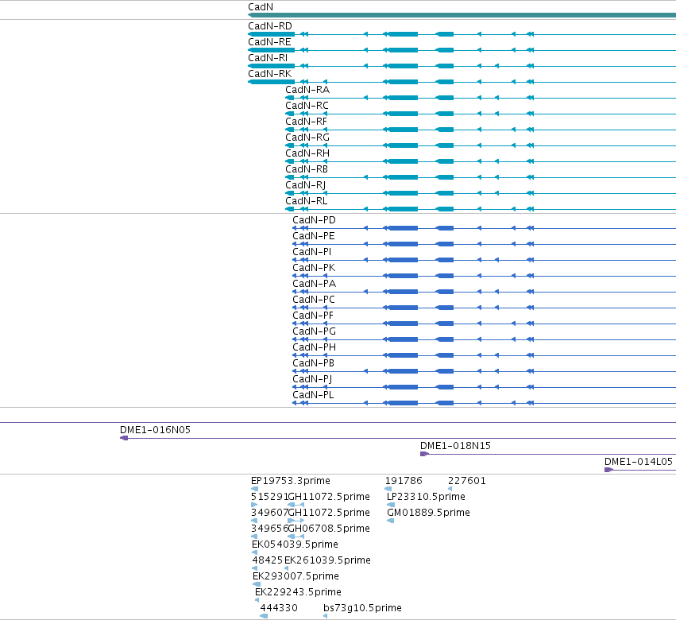Select transcript CadN-RJ label

pos(306,185)
